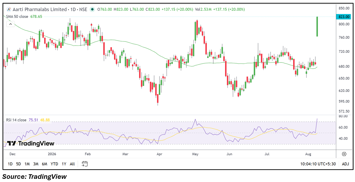Toggle ADJ adjusted data button

pyautogui.click(x=345, y=164)
